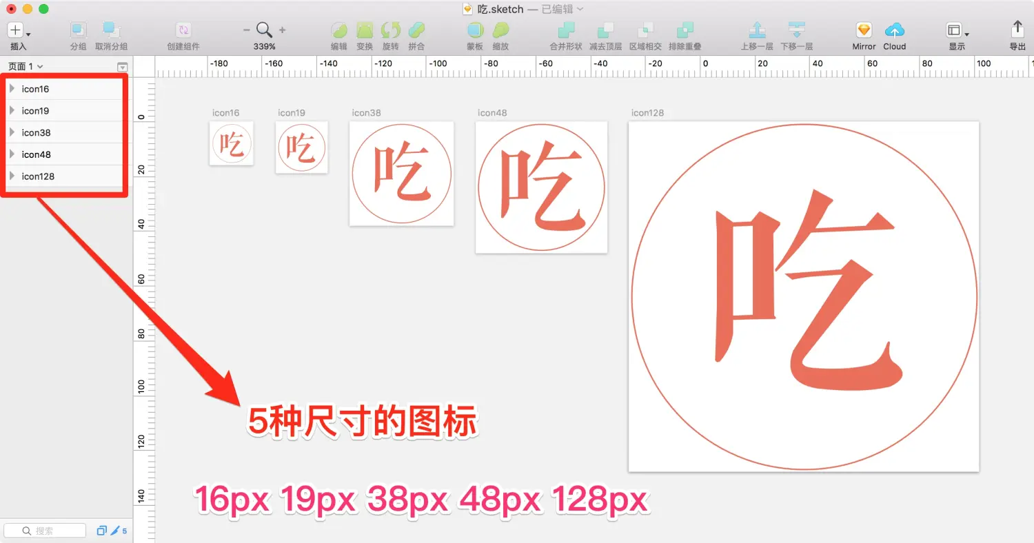This screenshot has width=1034, height=543.
Task: Click the Rotate (旋转) toolbar icon
Action: point(390,30)
